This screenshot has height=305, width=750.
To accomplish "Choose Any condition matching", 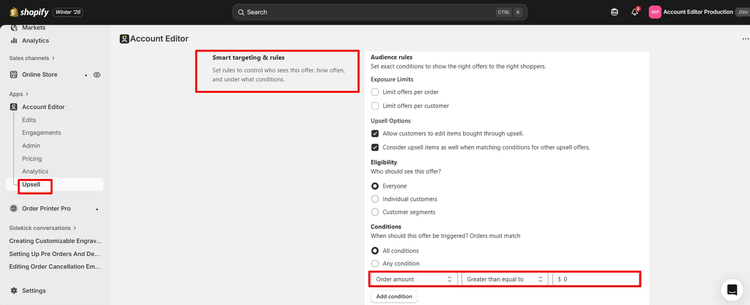I will pyautogui.click(x=375, y=263).
